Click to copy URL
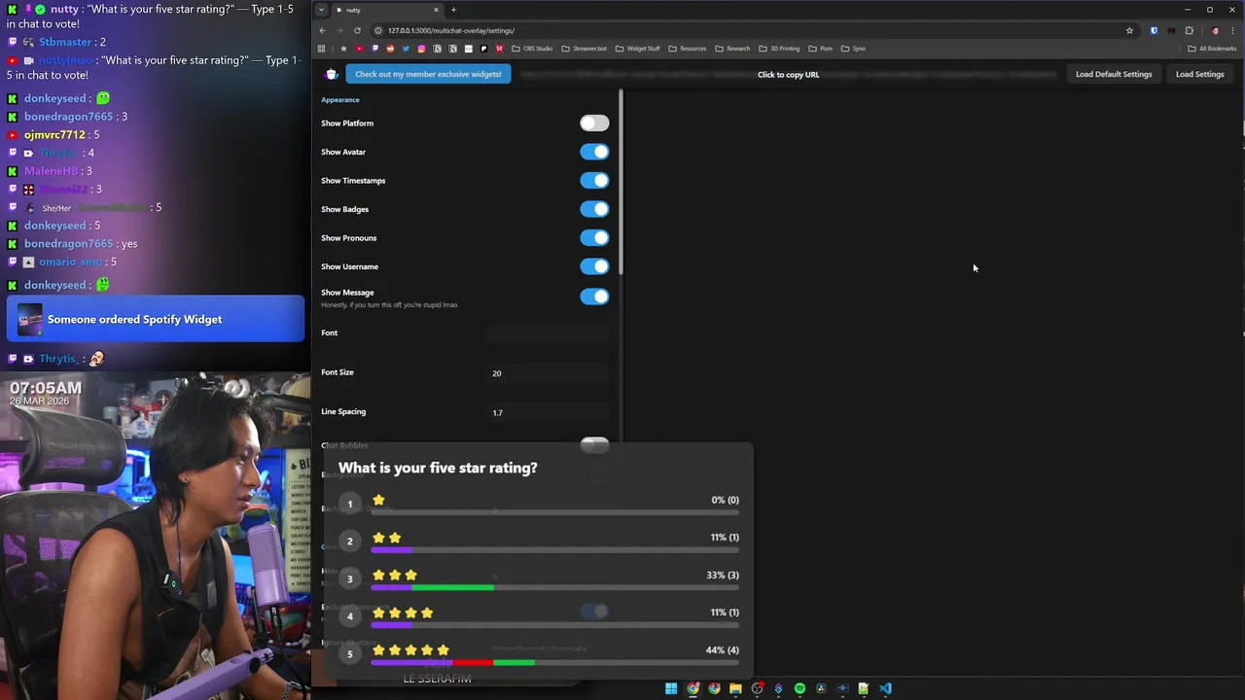Viewport: 1245px width, 700px height. coord(788,75)
